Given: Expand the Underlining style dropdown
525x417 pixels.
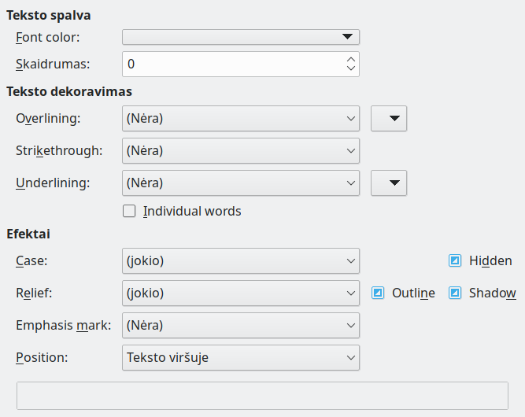Looking at the screenshot, I should (x=241, y=183).
